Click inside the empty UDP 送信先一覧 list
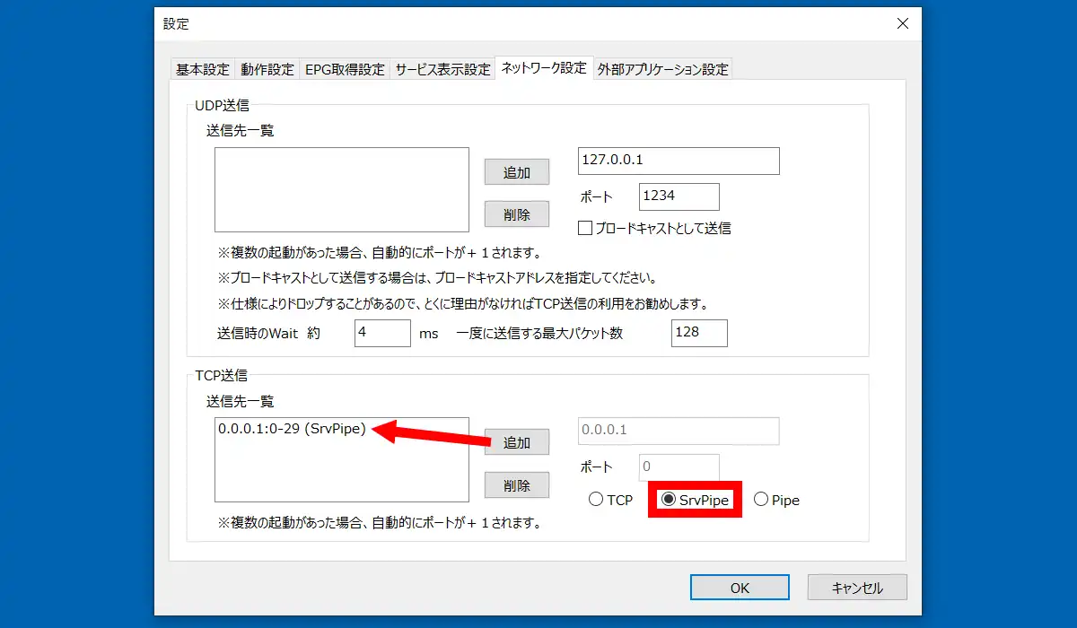 click(342, 190)
